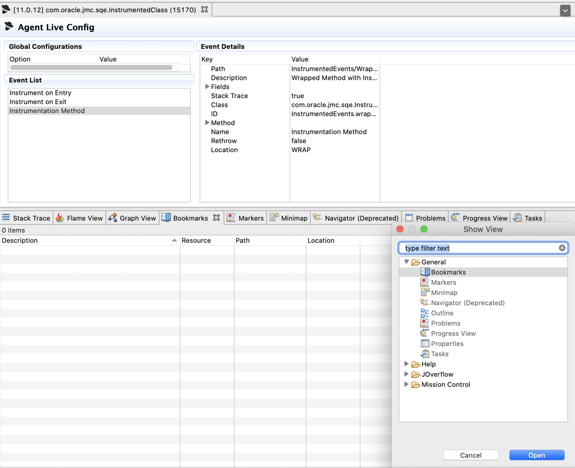Expand the JOverflow folder

[406, 374]
